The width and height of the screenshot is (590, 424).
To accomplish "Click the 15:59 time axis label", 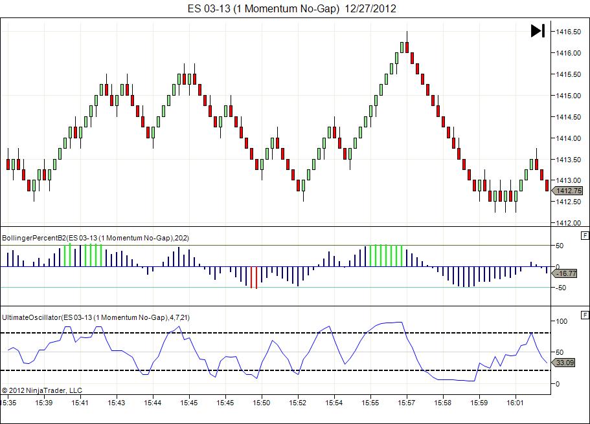I will [x=479, y=403].
